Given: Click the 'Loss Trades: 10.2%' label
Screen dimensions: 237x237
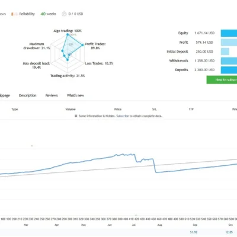Looking at the screenshot, I should point(99,63).
